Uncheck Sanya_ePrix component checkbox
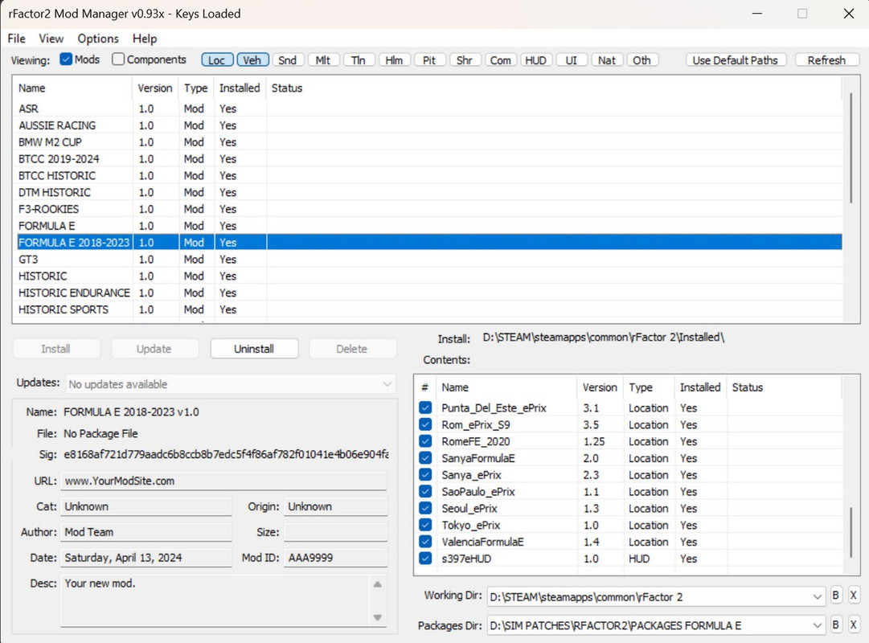 pyautogui.click(x=425, y=475)
